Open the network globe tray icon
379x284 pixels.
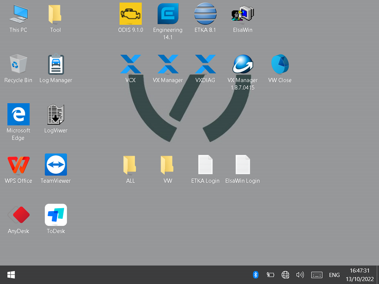[285, 275]
